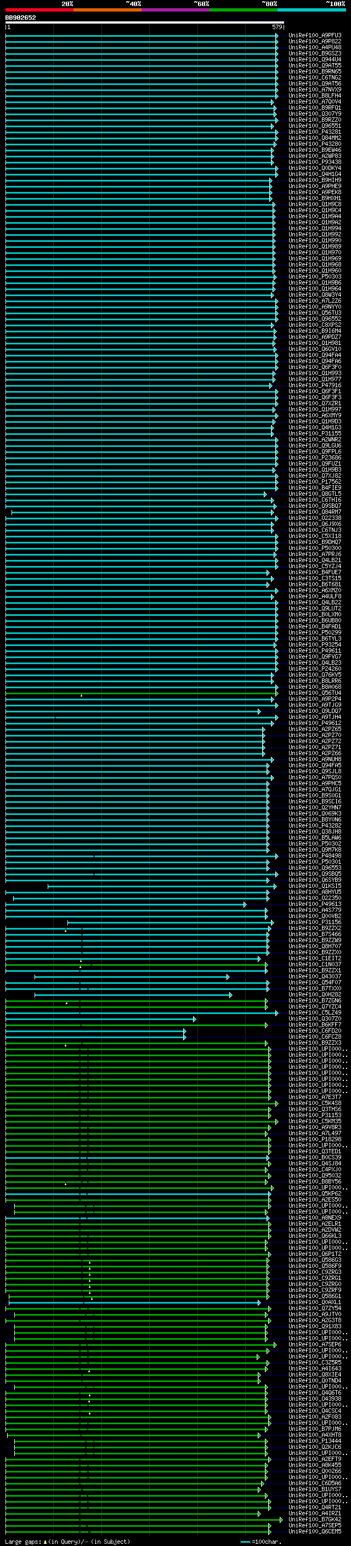The image size is (351, 1546).
Task: Select hit label UniRef100_A9PHE9
Action: [x=314, y=186]
